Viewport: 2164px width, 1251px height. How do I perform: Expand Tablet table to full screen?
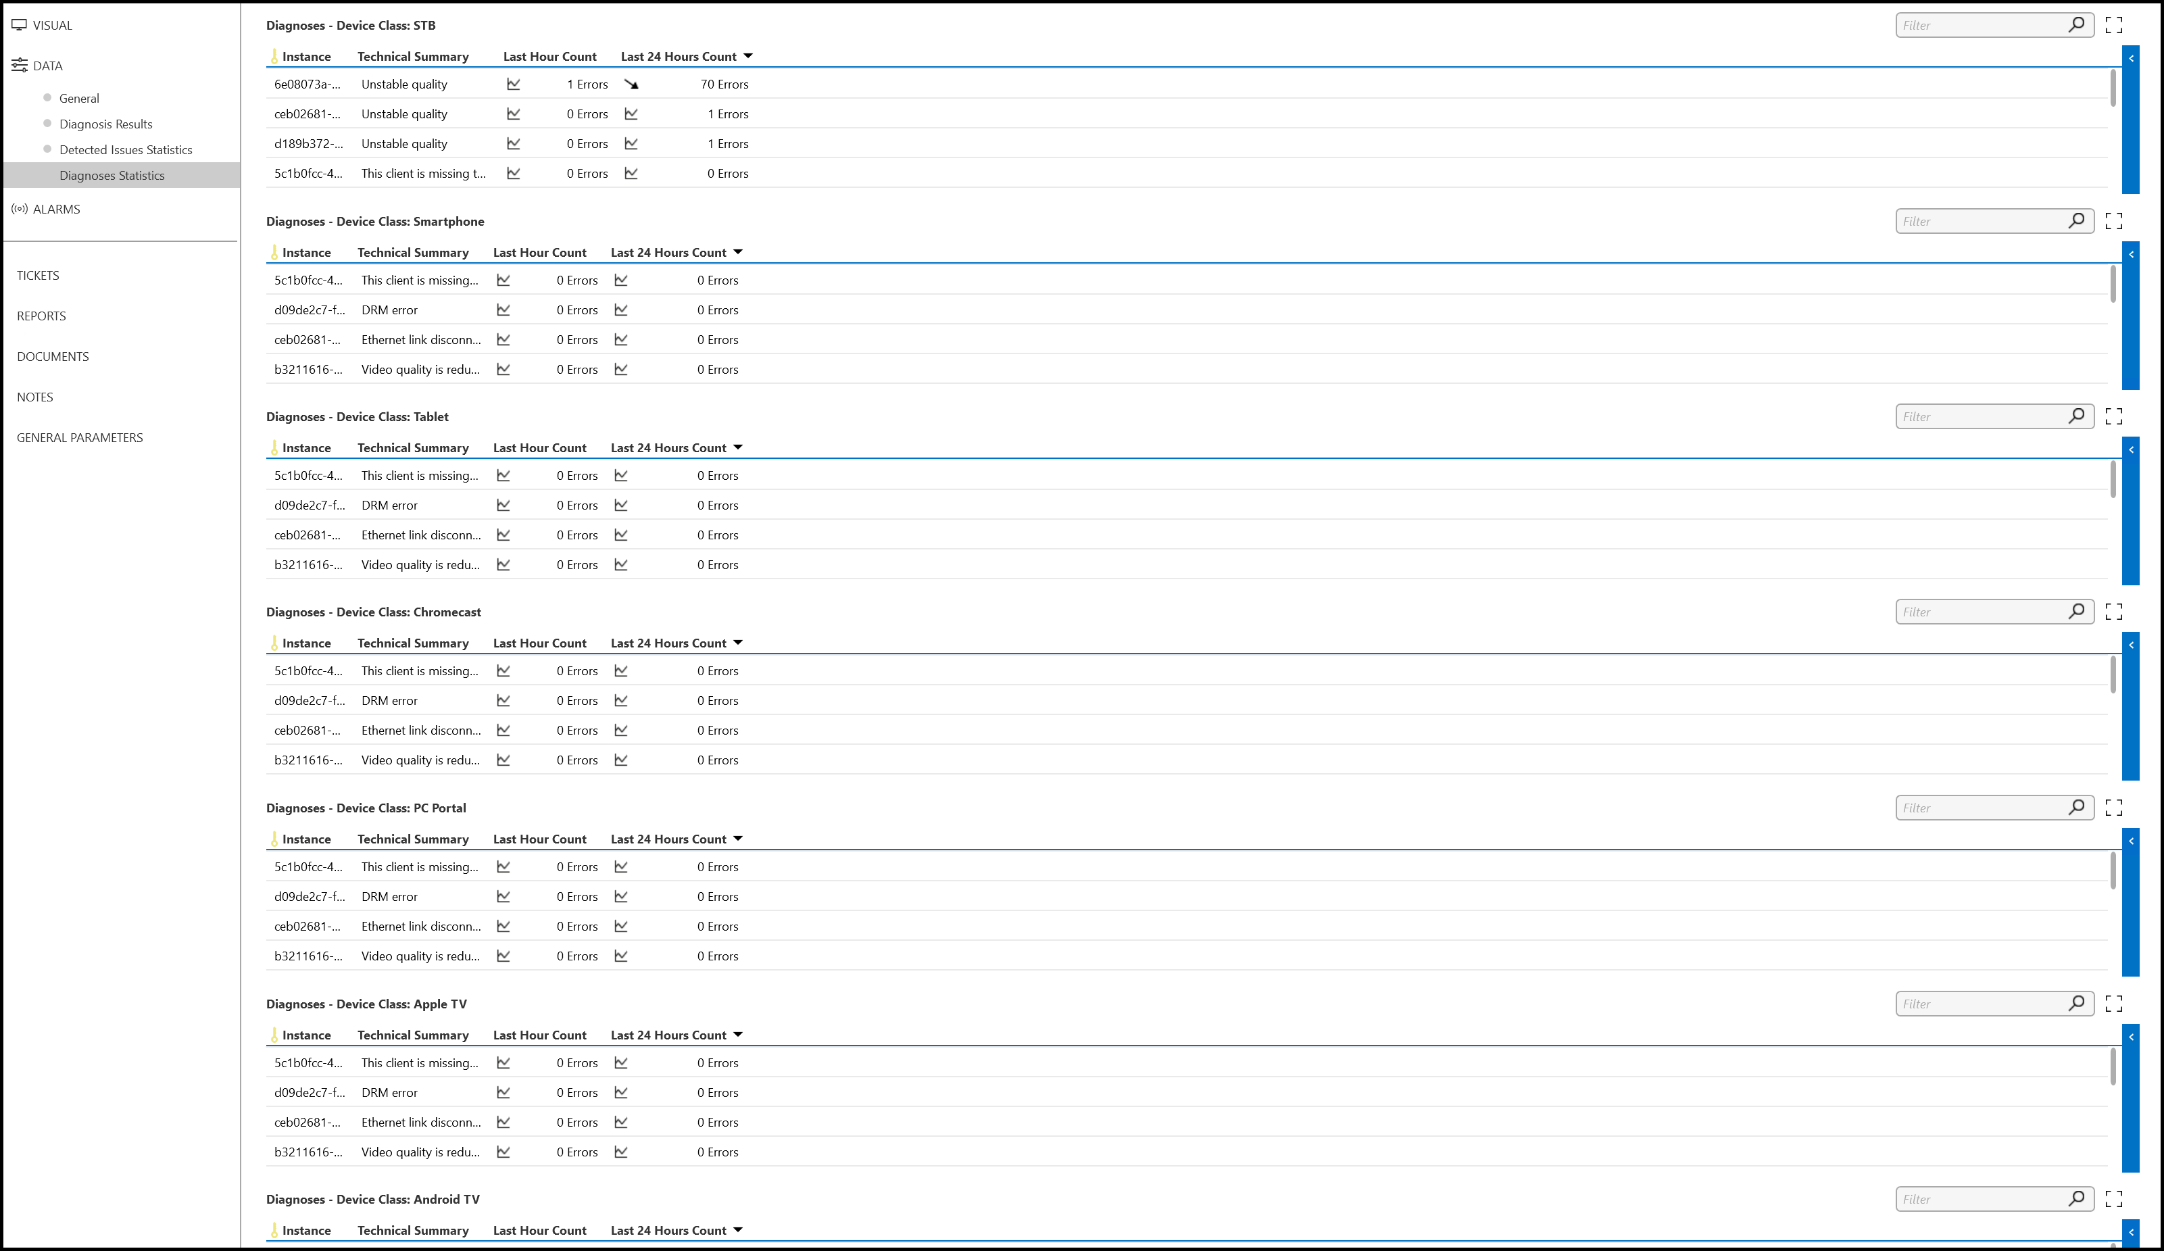[2113, 416]
